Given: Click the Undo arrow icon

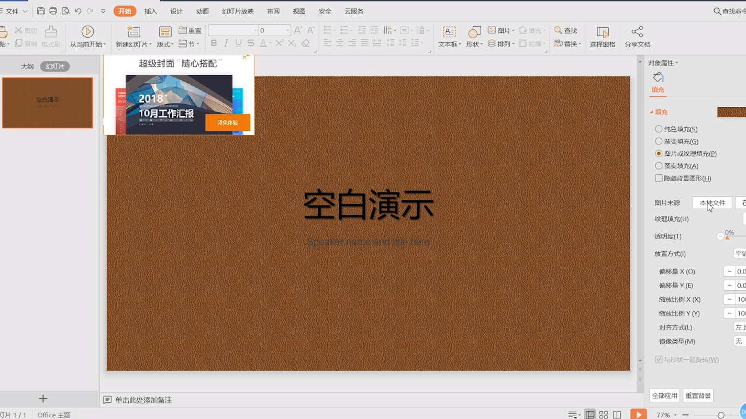Looking at the screenshot, I should (78, 11).
